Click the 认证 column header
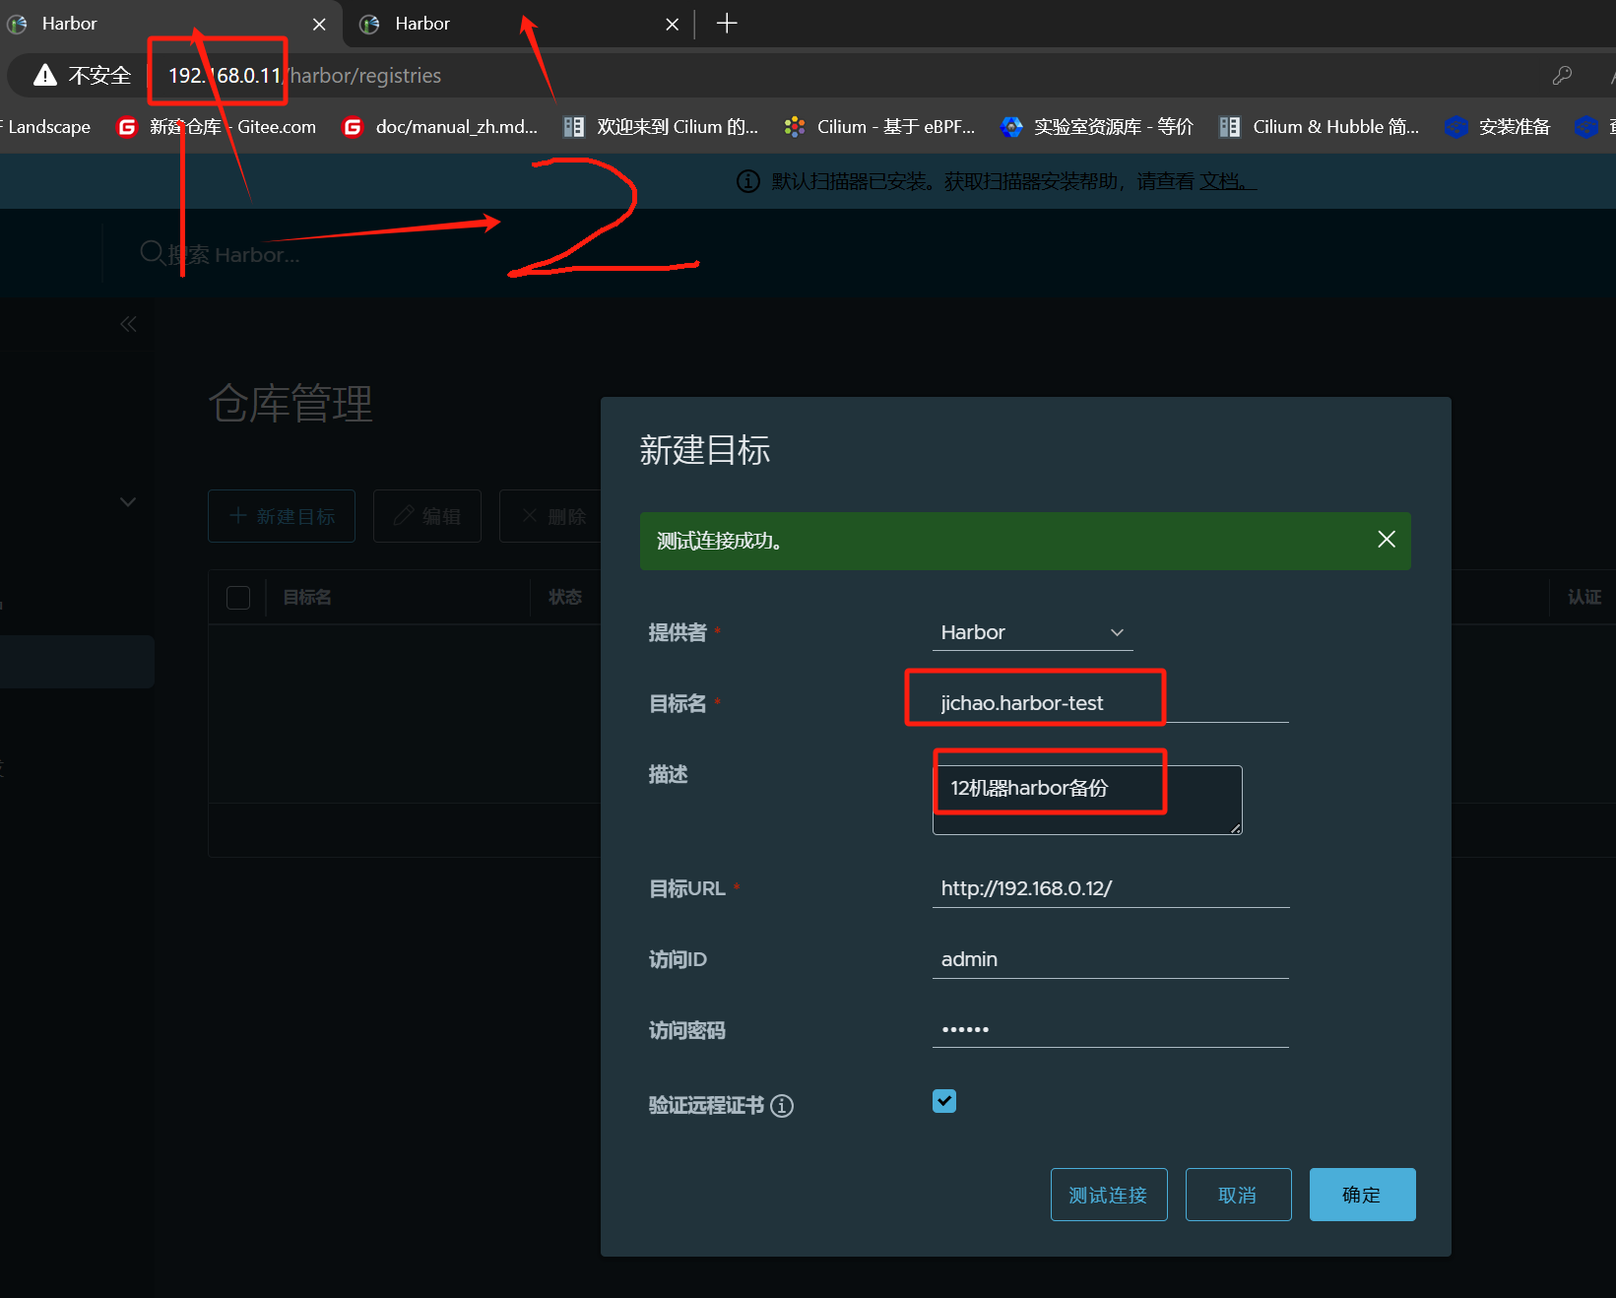This screenshot has height=1298, width=1616. (x=1584, y=597)
